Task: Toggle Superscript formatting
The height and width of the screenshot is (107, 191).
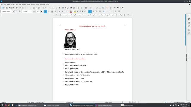Action: (59, 12)
